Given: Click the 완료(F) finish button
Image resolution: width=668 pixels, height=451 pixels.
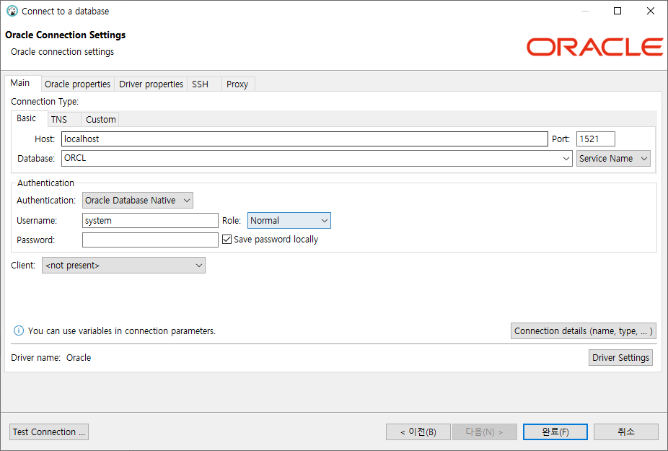Looking at the screenshot, I should [x=555, y=432].
